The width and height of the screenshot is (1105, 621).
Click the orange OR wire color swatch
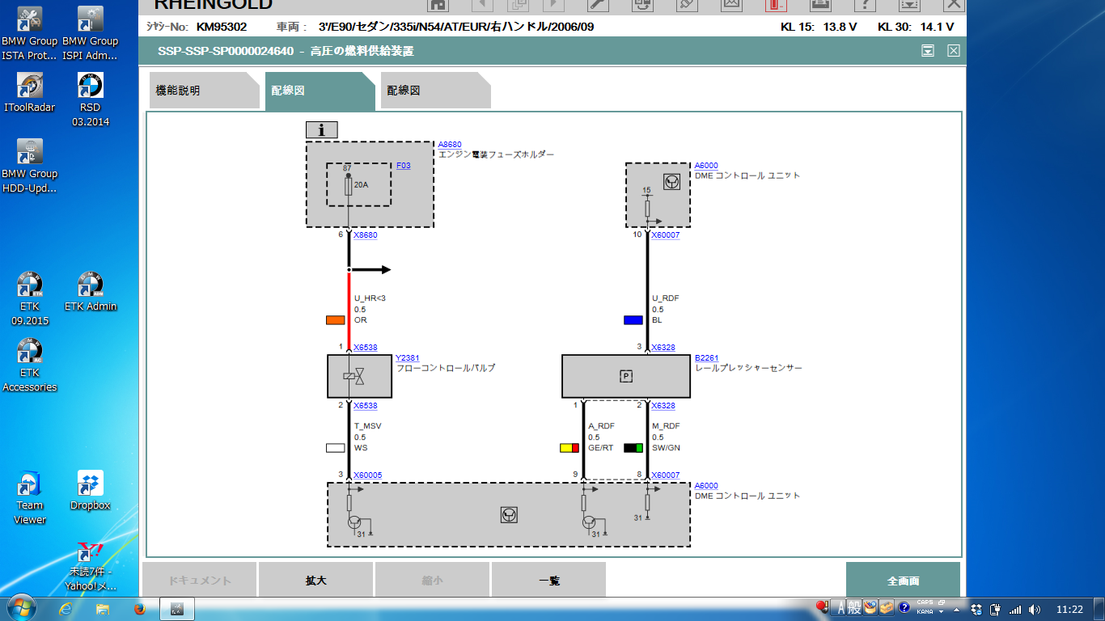coord(335,320)
